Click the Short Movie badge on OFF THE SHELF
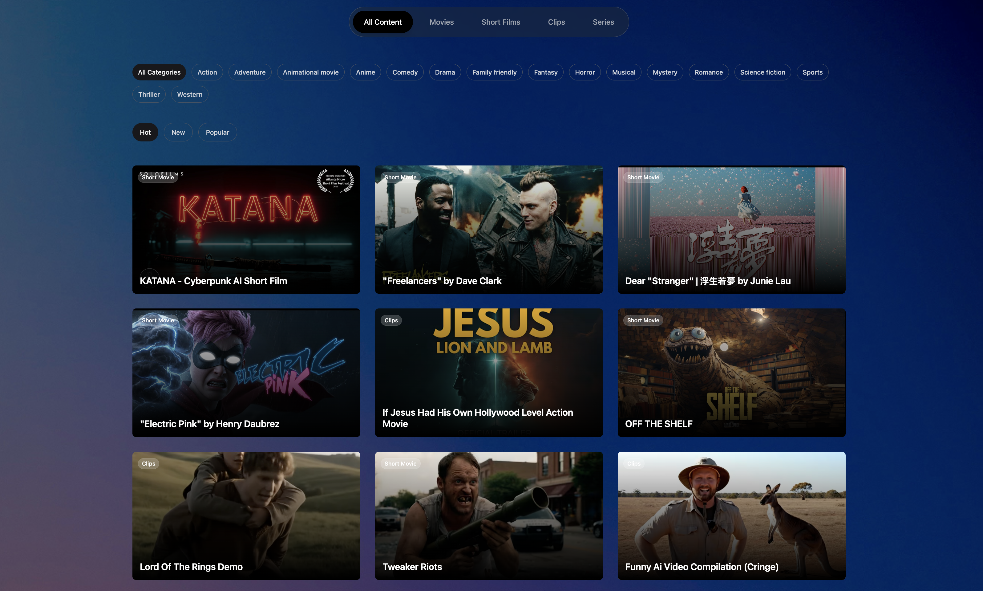This screenshot has width=983, height=591. point(643,320)
